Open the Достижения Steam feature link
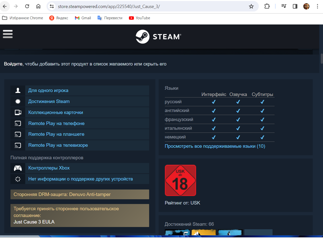 point(49,101)
